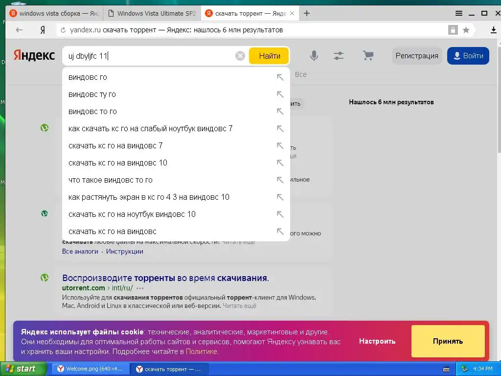Click the 'Регистрация' button
The width and height of the screenshot is (501, 376).
click(x=417, y=56)
